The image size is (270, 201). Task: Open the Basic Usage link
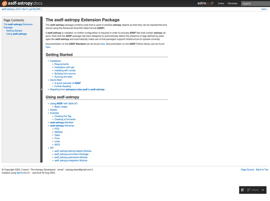61,107
